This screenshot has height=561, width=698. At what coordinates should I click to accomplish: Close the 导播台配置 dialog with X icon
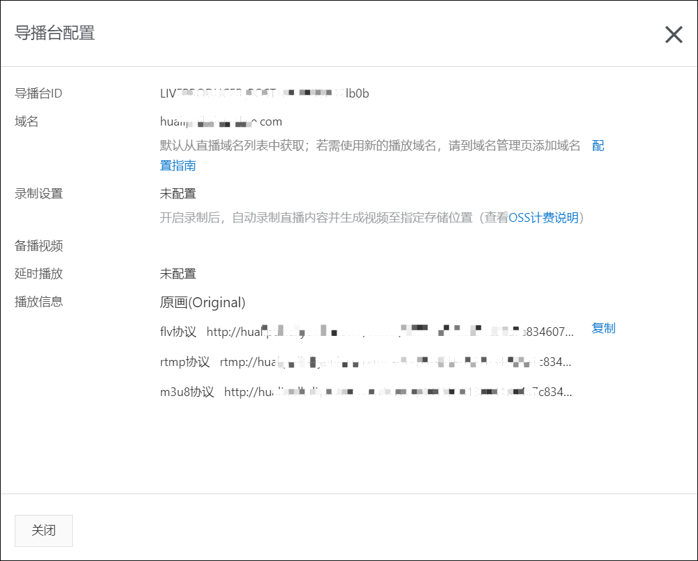click(x=673, y=34)
